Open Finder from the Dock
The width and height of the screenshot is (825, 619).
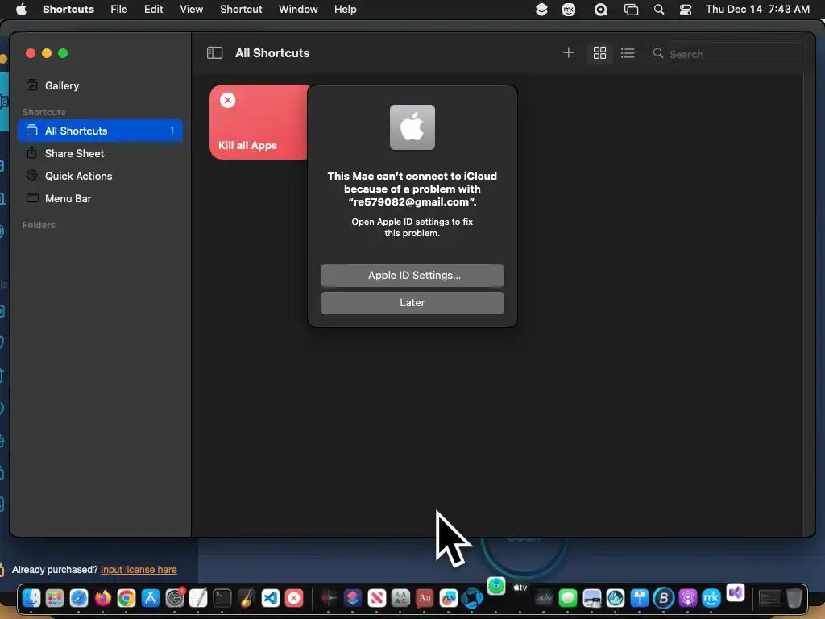[31, 598]
